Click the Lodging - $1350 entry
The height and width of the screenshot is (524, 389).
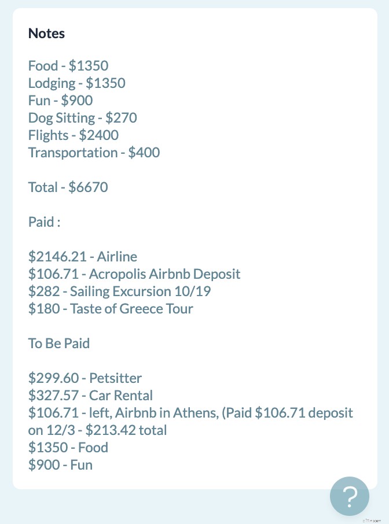click(77, 83)
